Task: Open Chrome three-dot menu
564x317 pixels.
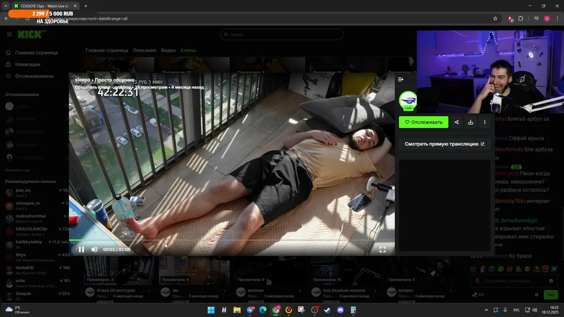Action: click(557, 18)
